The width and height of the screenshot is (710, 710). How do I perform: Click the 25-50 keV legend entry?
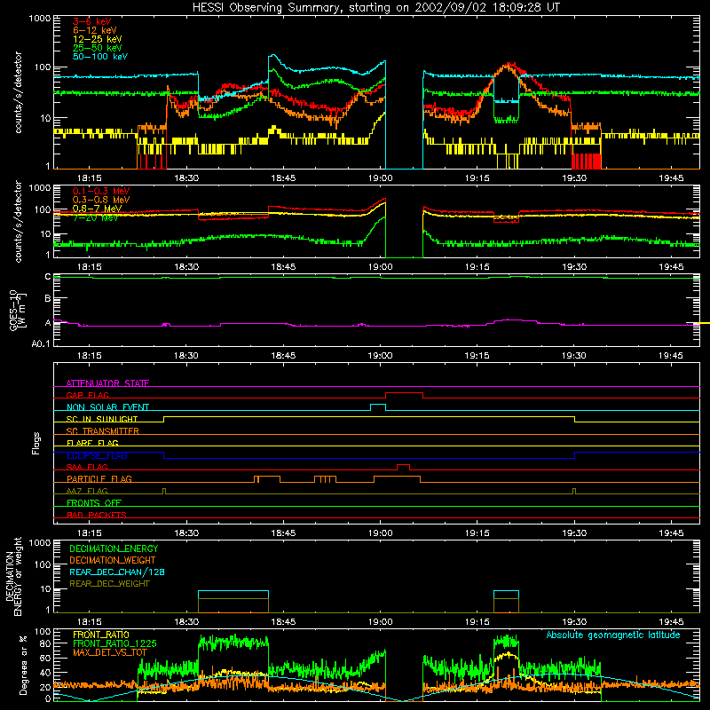(x=98, y=48)
